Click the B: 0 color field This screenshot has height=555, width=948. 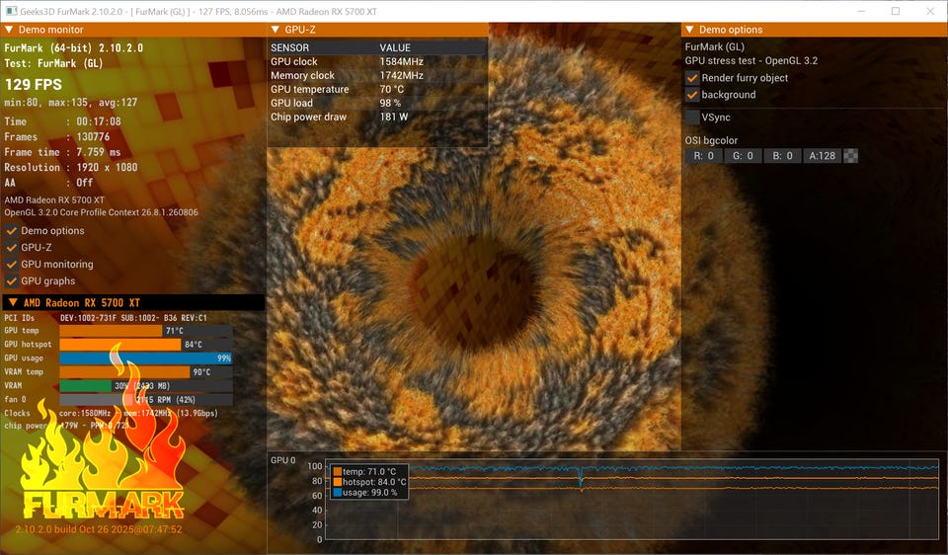click(x=782, y=156)
